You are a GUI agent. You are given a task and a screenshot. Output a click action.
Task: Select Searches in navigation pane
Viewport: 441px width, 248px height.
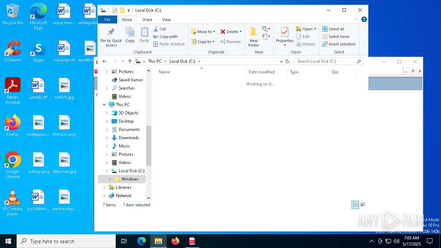[126, 88]
